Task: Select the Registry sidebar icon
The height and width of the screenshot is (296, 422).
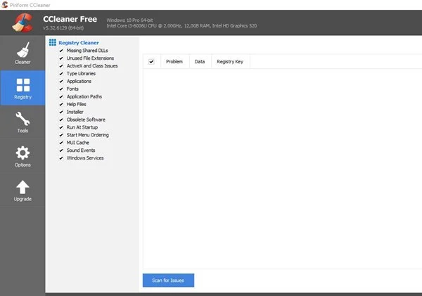Action: click(23, 85)
